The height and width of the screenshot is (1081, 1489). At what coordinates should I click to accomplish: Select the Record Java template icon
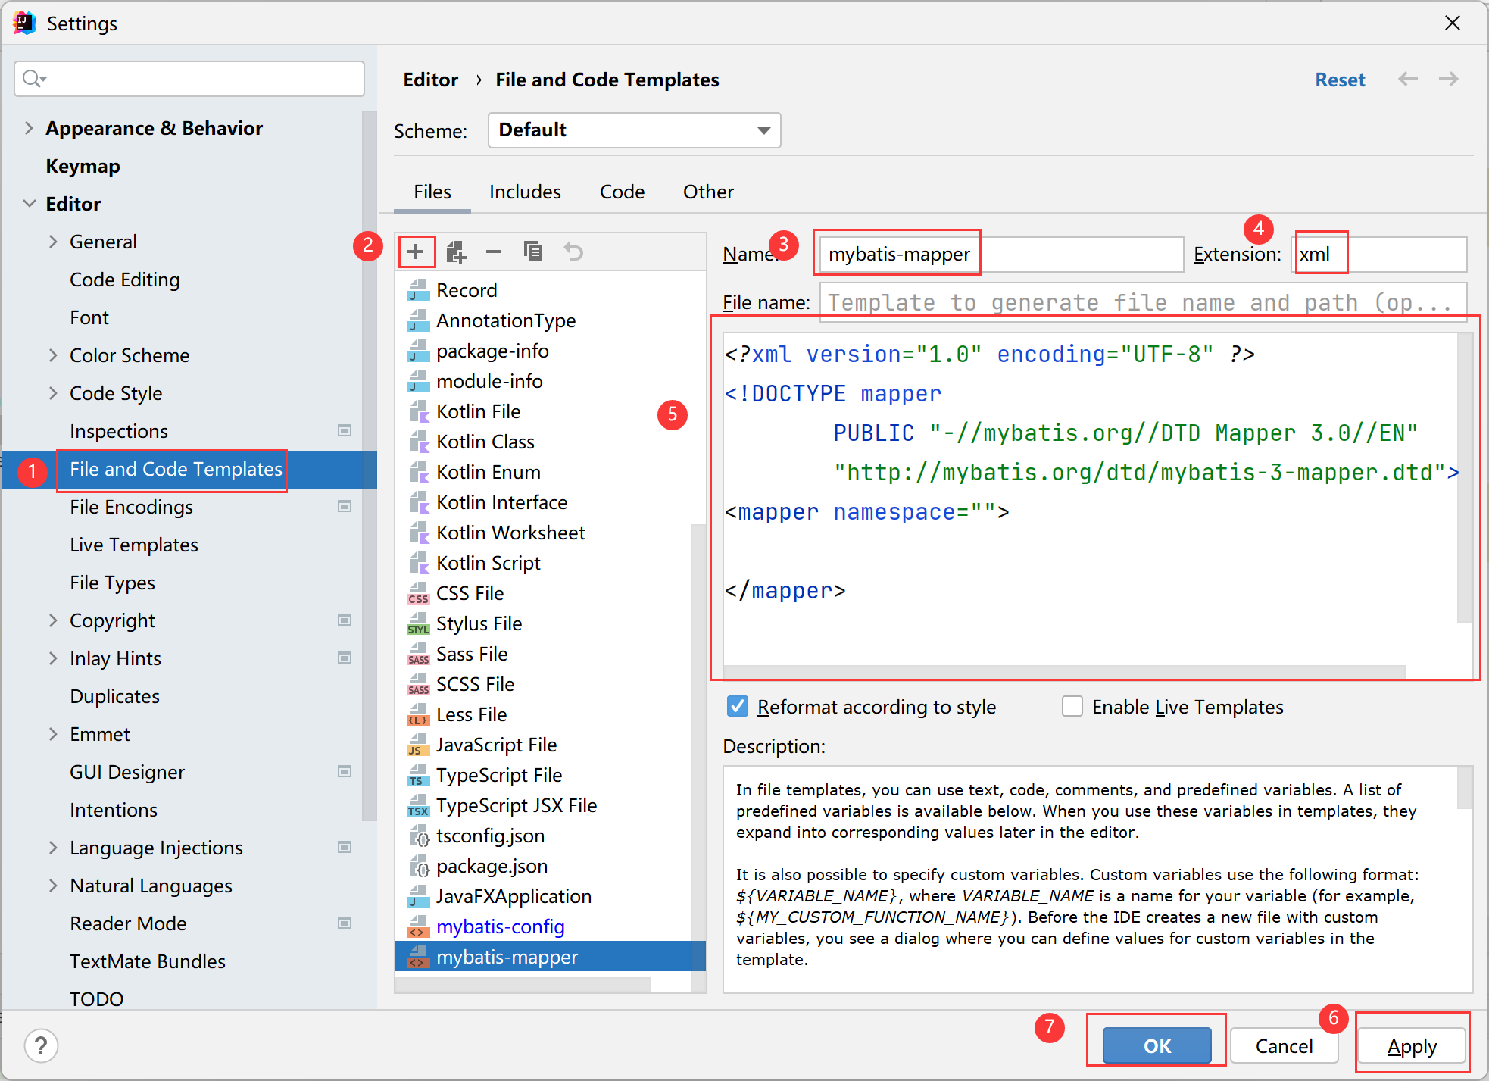coord(418,290)
